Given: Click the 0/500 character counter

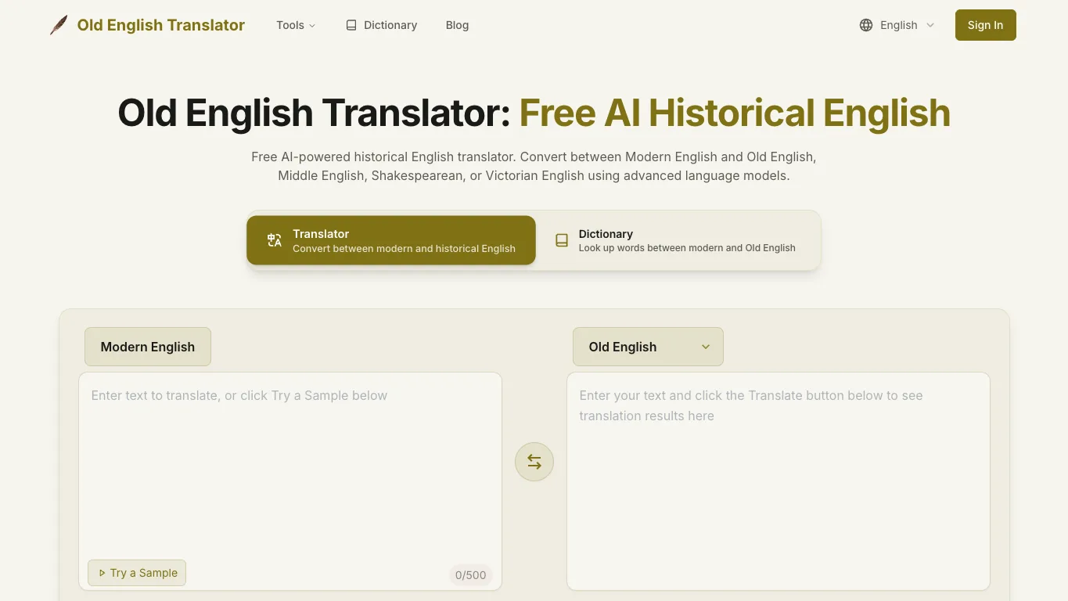Looking at the screenshot, I should pyautogui.click(x=471, y=575).
